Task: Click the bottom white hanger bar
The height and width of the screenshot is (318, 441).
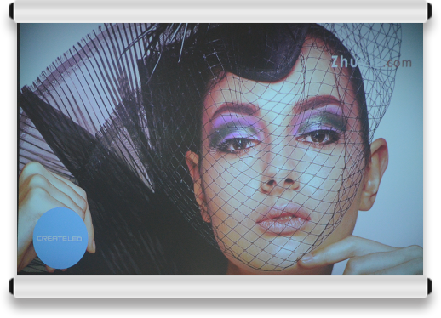Action: coord(220,287)
